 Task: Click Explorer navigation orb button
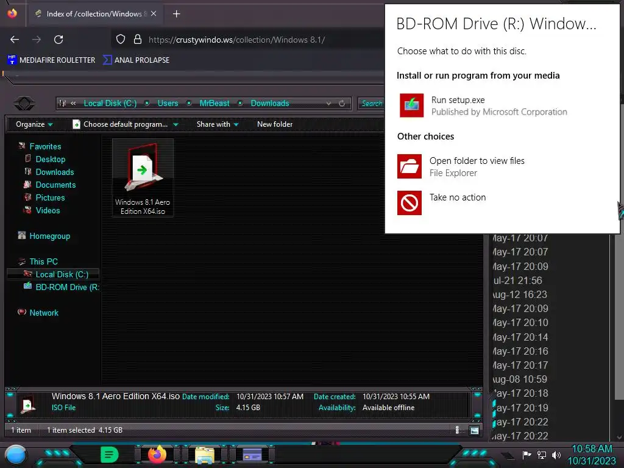click(x=24, y=104)
